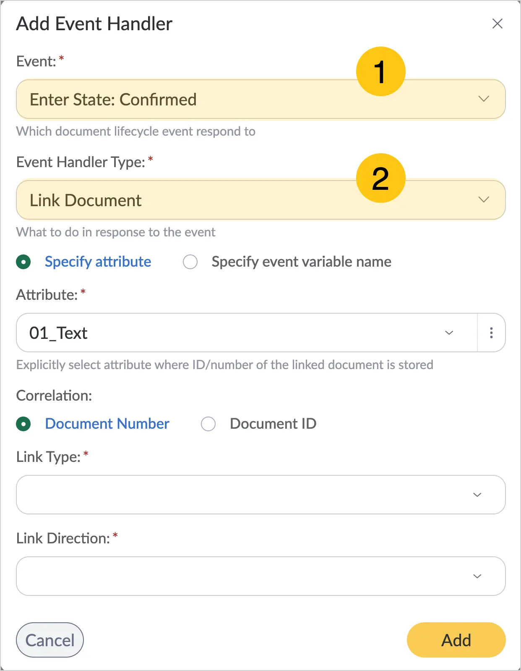Select Document Number correlation radio
The image size is (521, 671).
(23, 424)
